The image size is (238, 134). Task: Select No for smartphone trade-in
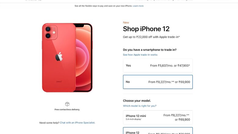tap(158, 82)
